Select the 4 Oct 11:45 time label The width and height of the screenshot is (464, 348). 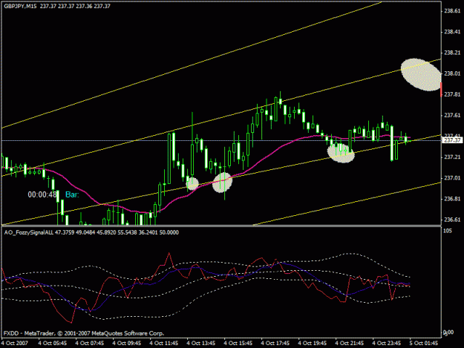coord(164,343)
